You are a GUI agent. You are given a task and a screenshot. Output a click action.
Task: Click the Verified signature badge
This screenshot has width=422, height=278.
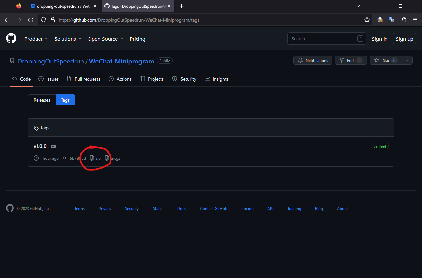[x=380, y=146]
